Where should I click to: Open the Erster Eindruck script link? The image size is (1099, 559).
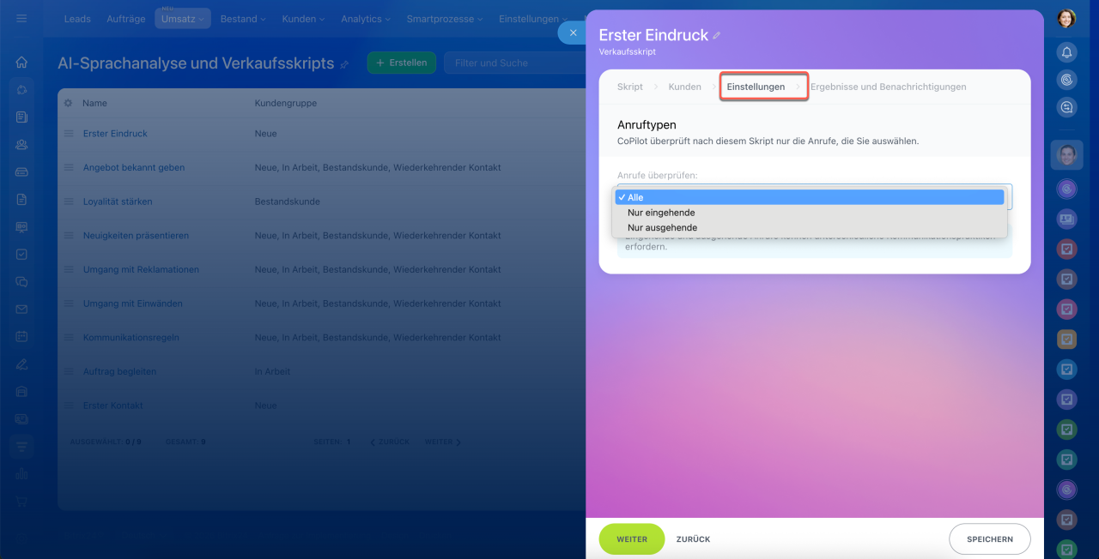coord(115,134)
